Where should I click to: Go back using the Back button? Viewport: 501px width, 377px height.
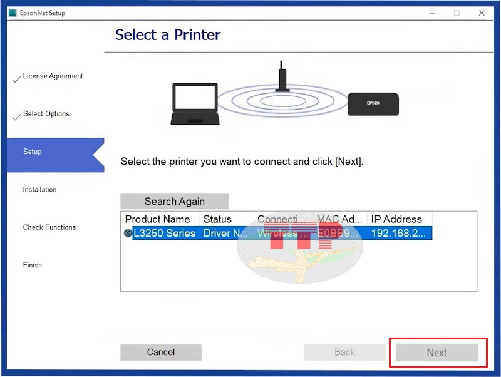[x=344, y=352]
